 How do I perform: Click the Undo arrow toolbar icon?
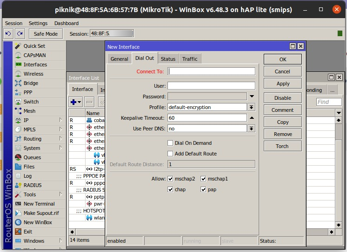[x=8, y=34]
